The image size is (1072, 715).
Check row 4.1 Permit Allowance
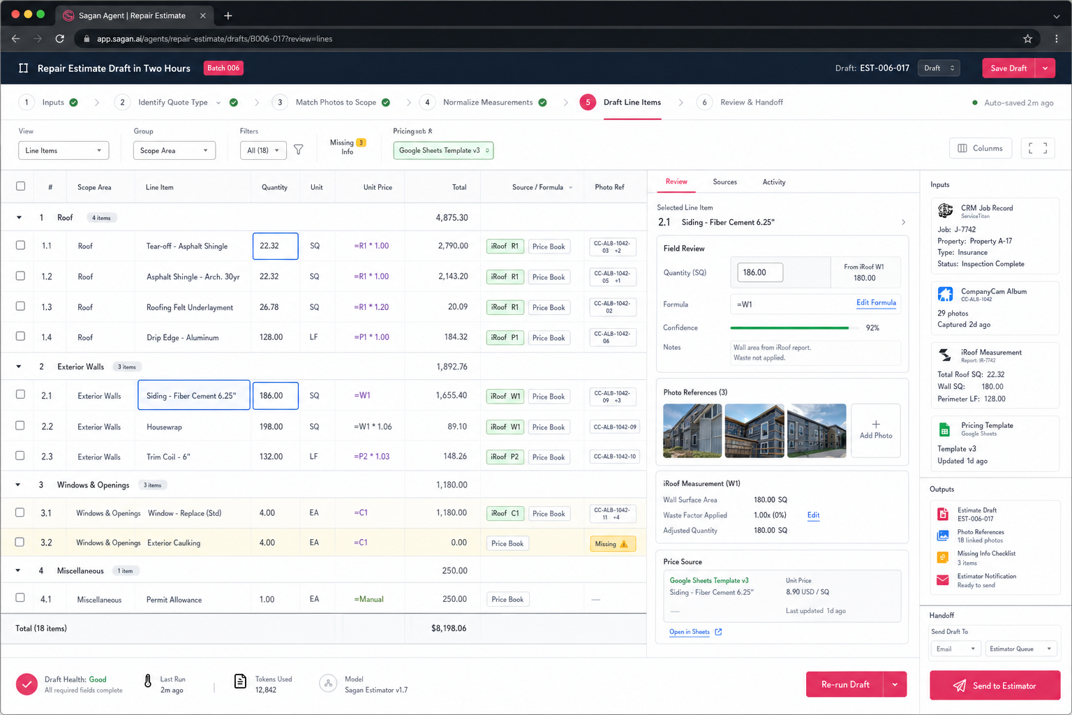(20, 598)
